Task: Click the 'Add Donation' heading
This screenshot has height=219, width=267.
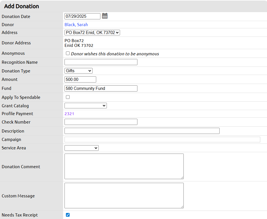Action: [22, 6]
